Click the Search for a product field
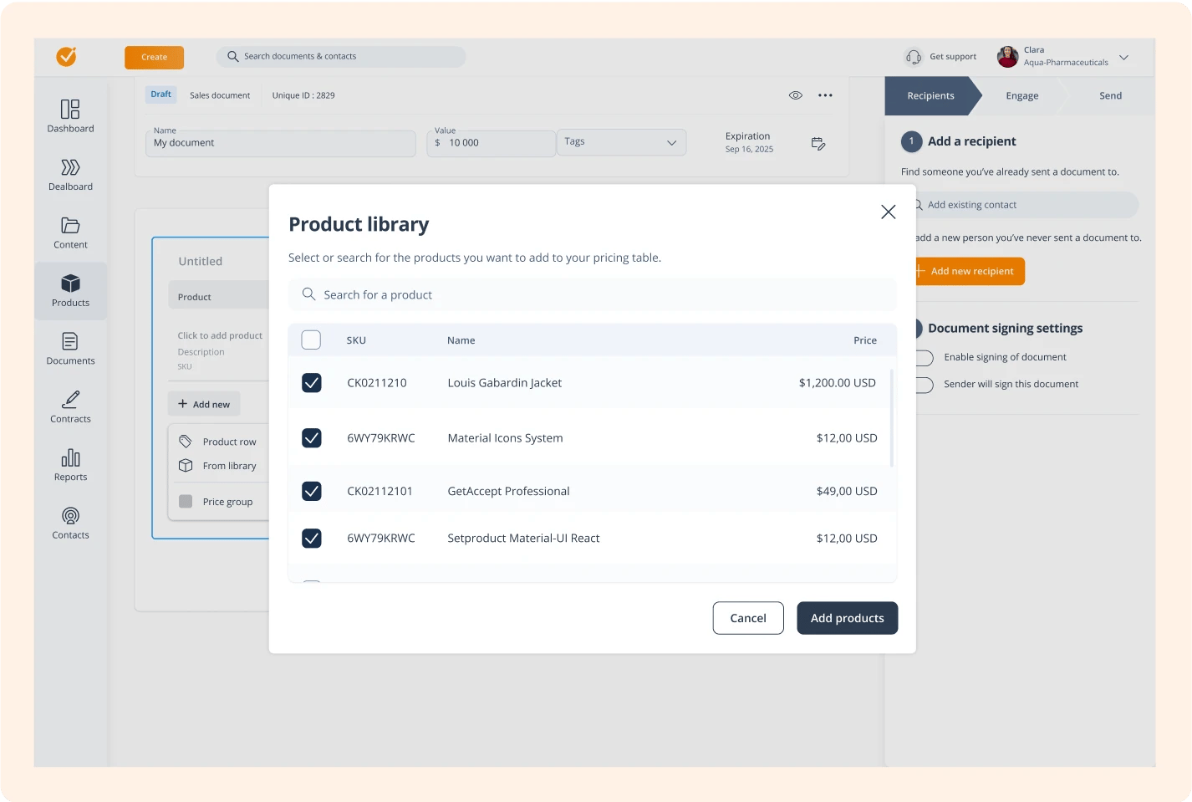Viewport: 1192px width, 802px height. [592, 294]
